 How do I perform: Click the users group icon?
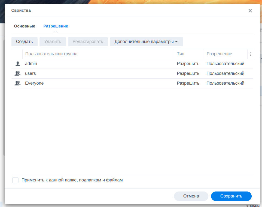[18, 73]
